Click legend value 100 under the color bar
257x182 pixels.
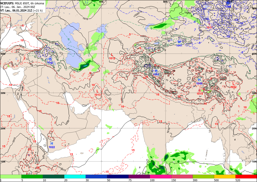[152, 180]
